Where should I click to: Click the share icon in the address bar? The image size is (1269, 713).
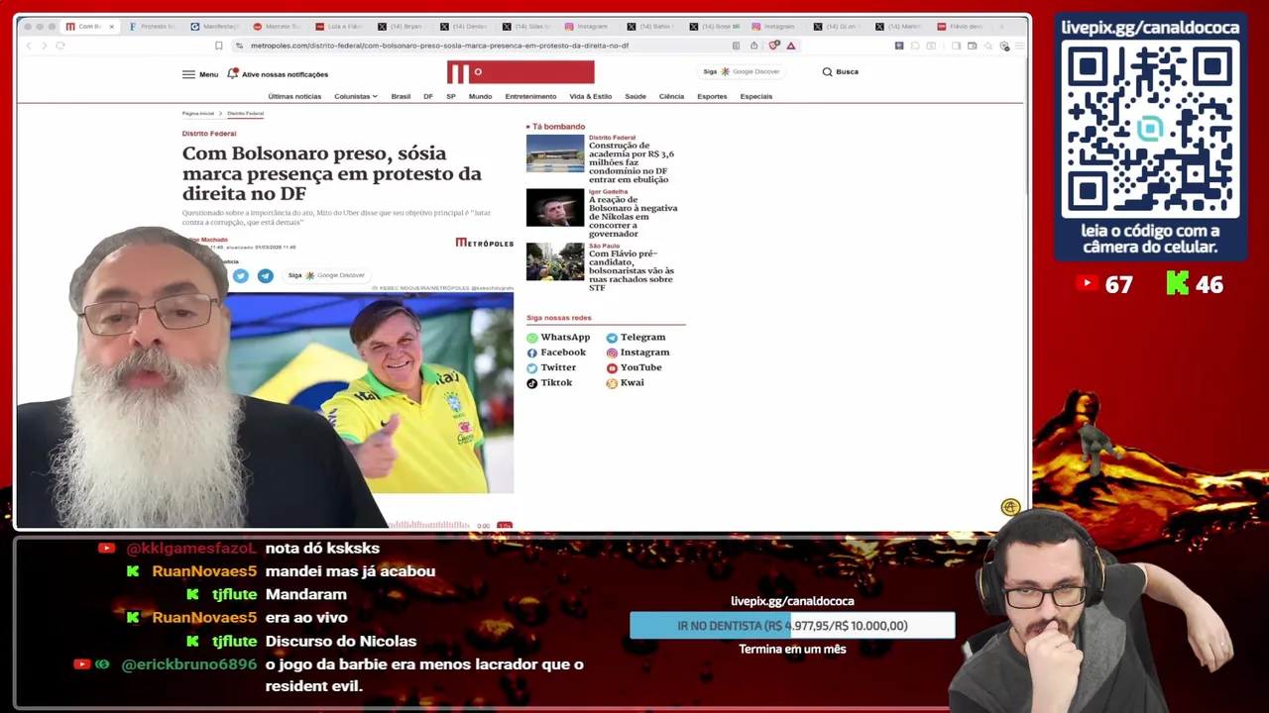tap(753, 46)
